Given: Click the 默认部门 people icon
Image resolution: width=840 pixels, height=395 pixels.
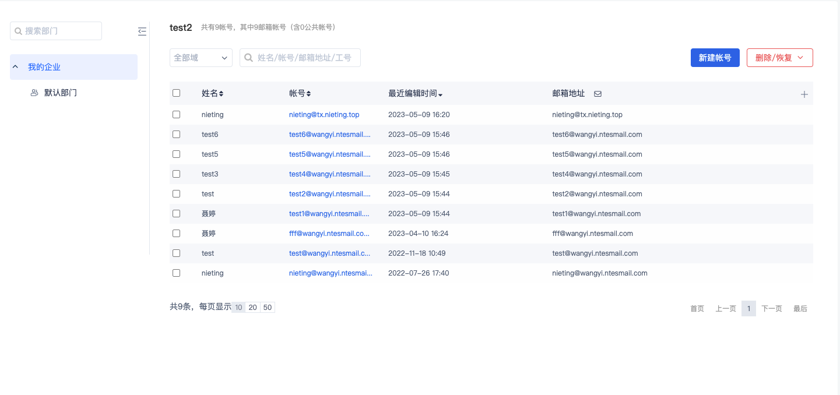Looking at the screenshot, I should click(x=34, y=93).
